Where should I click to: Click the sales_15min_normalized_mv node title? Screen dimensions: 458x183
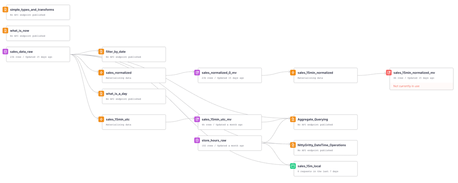click(414, 72)
